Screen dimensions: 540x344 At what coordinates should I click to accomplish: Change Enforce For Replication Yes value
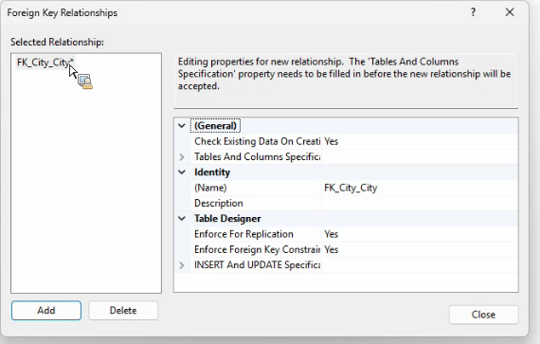pyautogui.click(x=419, y=234)
